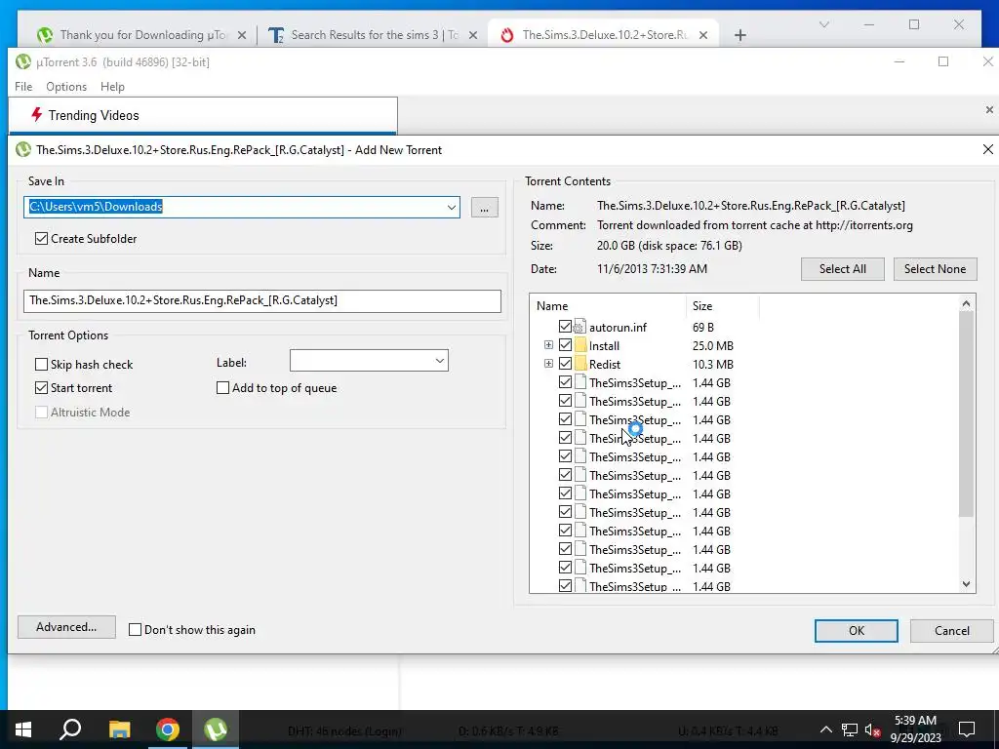Click the autorun.inf file icon
This screenshot has width=999, height=749.
(579, 327)
